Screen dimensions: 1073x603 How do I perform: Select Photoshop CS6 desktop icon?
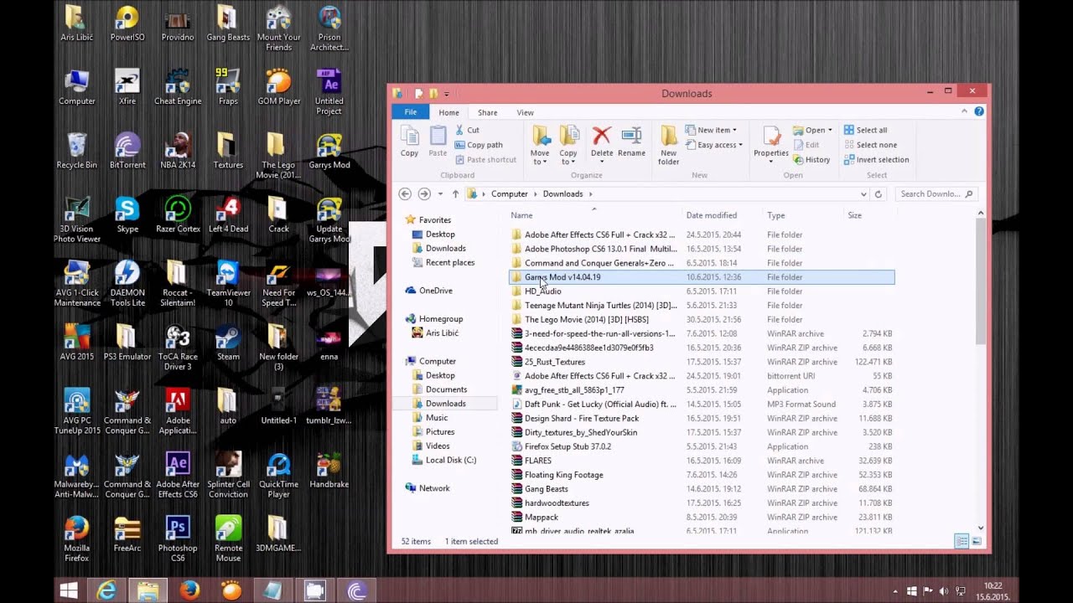(178, 539)
